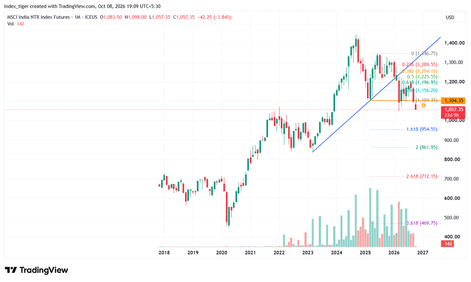Click the MSCI India NTR Index Futures title
The height and width of the screenshot is (282, 471).
coord(38,17)
